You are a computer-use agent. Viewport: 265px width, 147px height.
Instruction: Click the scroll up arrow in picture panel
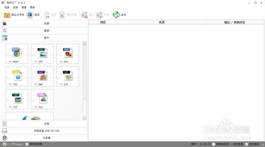[x=85, y=43]
